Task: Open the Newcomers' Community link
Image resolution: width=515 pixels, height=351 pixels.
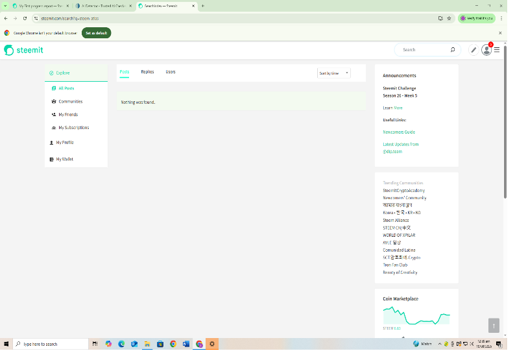Action: (404, 198)
